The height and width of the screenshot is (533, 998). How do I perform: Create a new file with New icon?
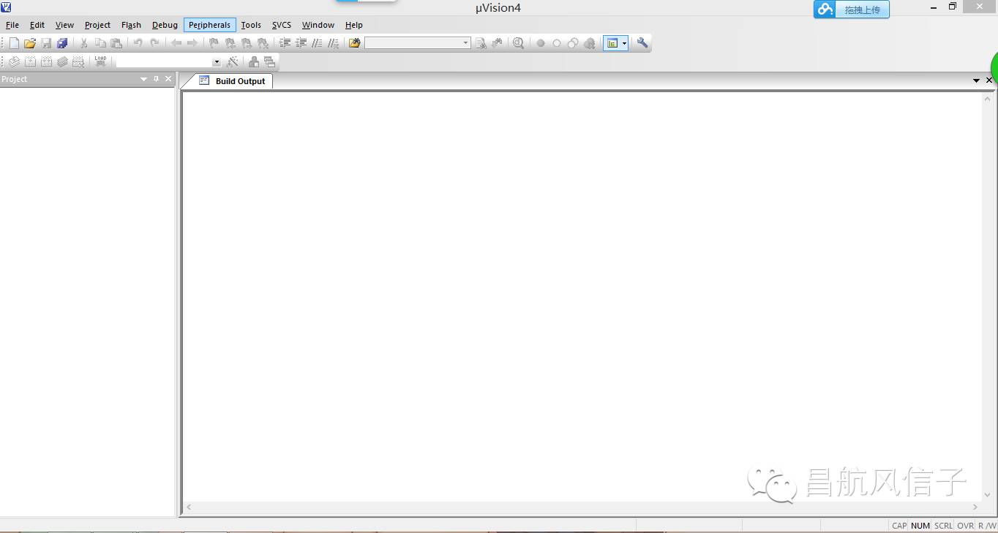coord(14,43)
